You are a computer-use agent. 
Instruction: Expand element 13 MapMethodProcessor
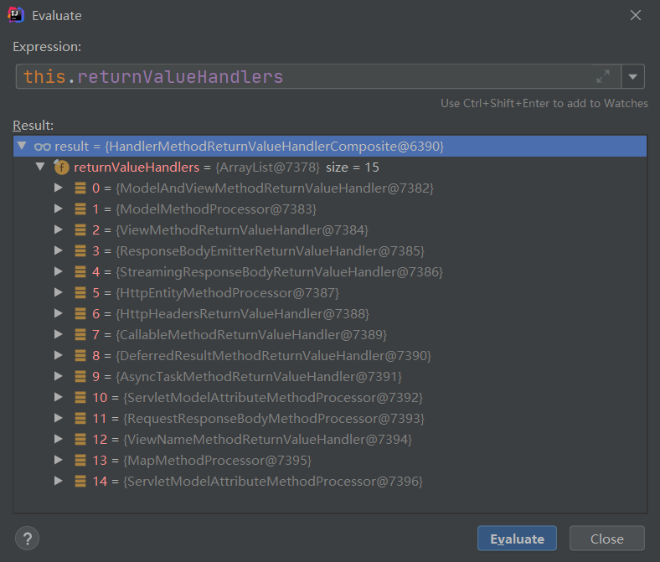(59, 460)
